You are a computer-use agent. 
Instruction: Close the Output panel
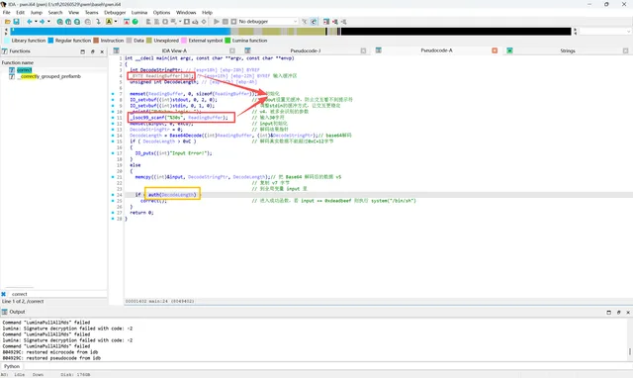point(628,312)
